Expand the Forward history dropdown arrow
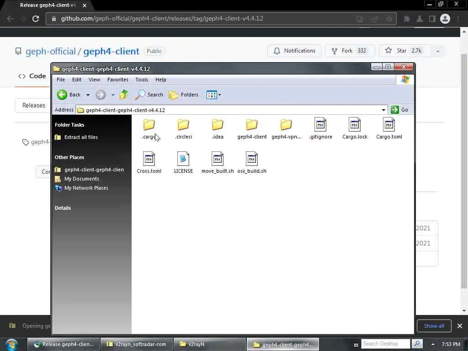This screenshot has height=351, width=468. tap(113, 95)
